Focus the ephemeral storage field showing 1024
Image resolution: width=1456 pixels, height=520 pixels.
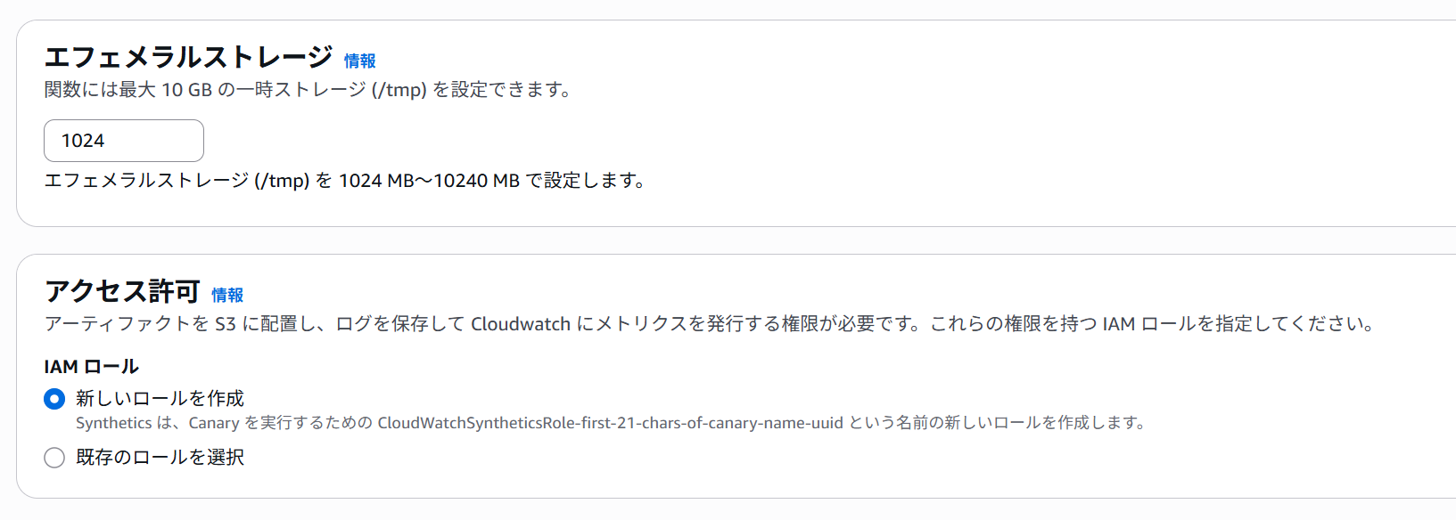pos(124,141)
